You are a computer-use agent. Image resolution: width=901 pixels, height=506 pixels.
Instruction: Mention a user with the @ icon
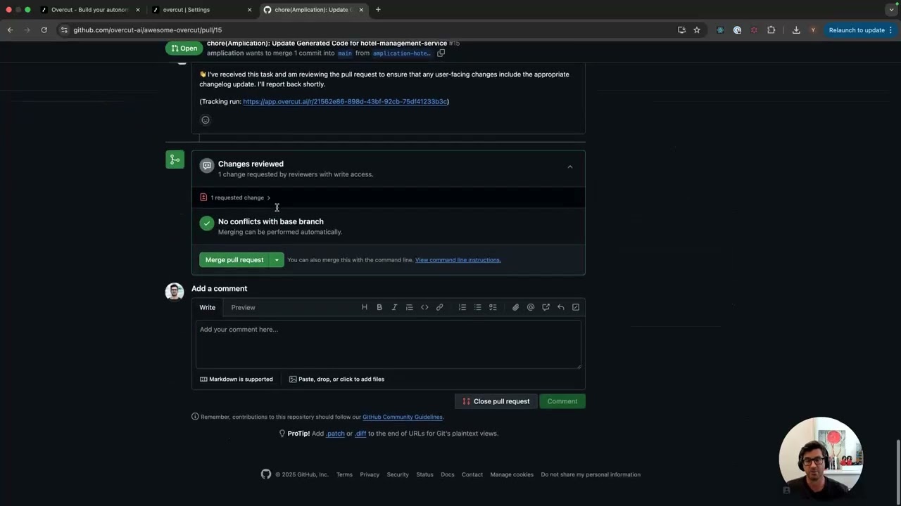[x=531, y=307]
